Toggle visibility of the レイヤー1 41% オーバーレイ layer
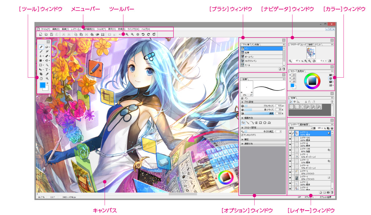The image size is (371, 215). click(x=290, y=156)
